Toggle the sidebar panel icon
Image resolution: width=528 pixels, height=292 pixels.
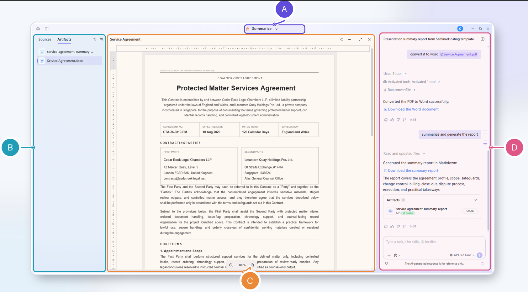tap(46, 29)
